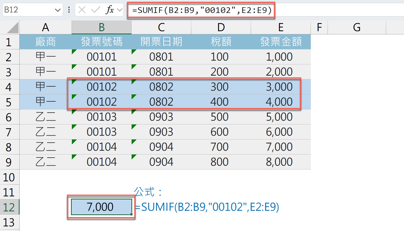Select row 13 header
This screenshot has height=231, width=404.
(10, 222)
